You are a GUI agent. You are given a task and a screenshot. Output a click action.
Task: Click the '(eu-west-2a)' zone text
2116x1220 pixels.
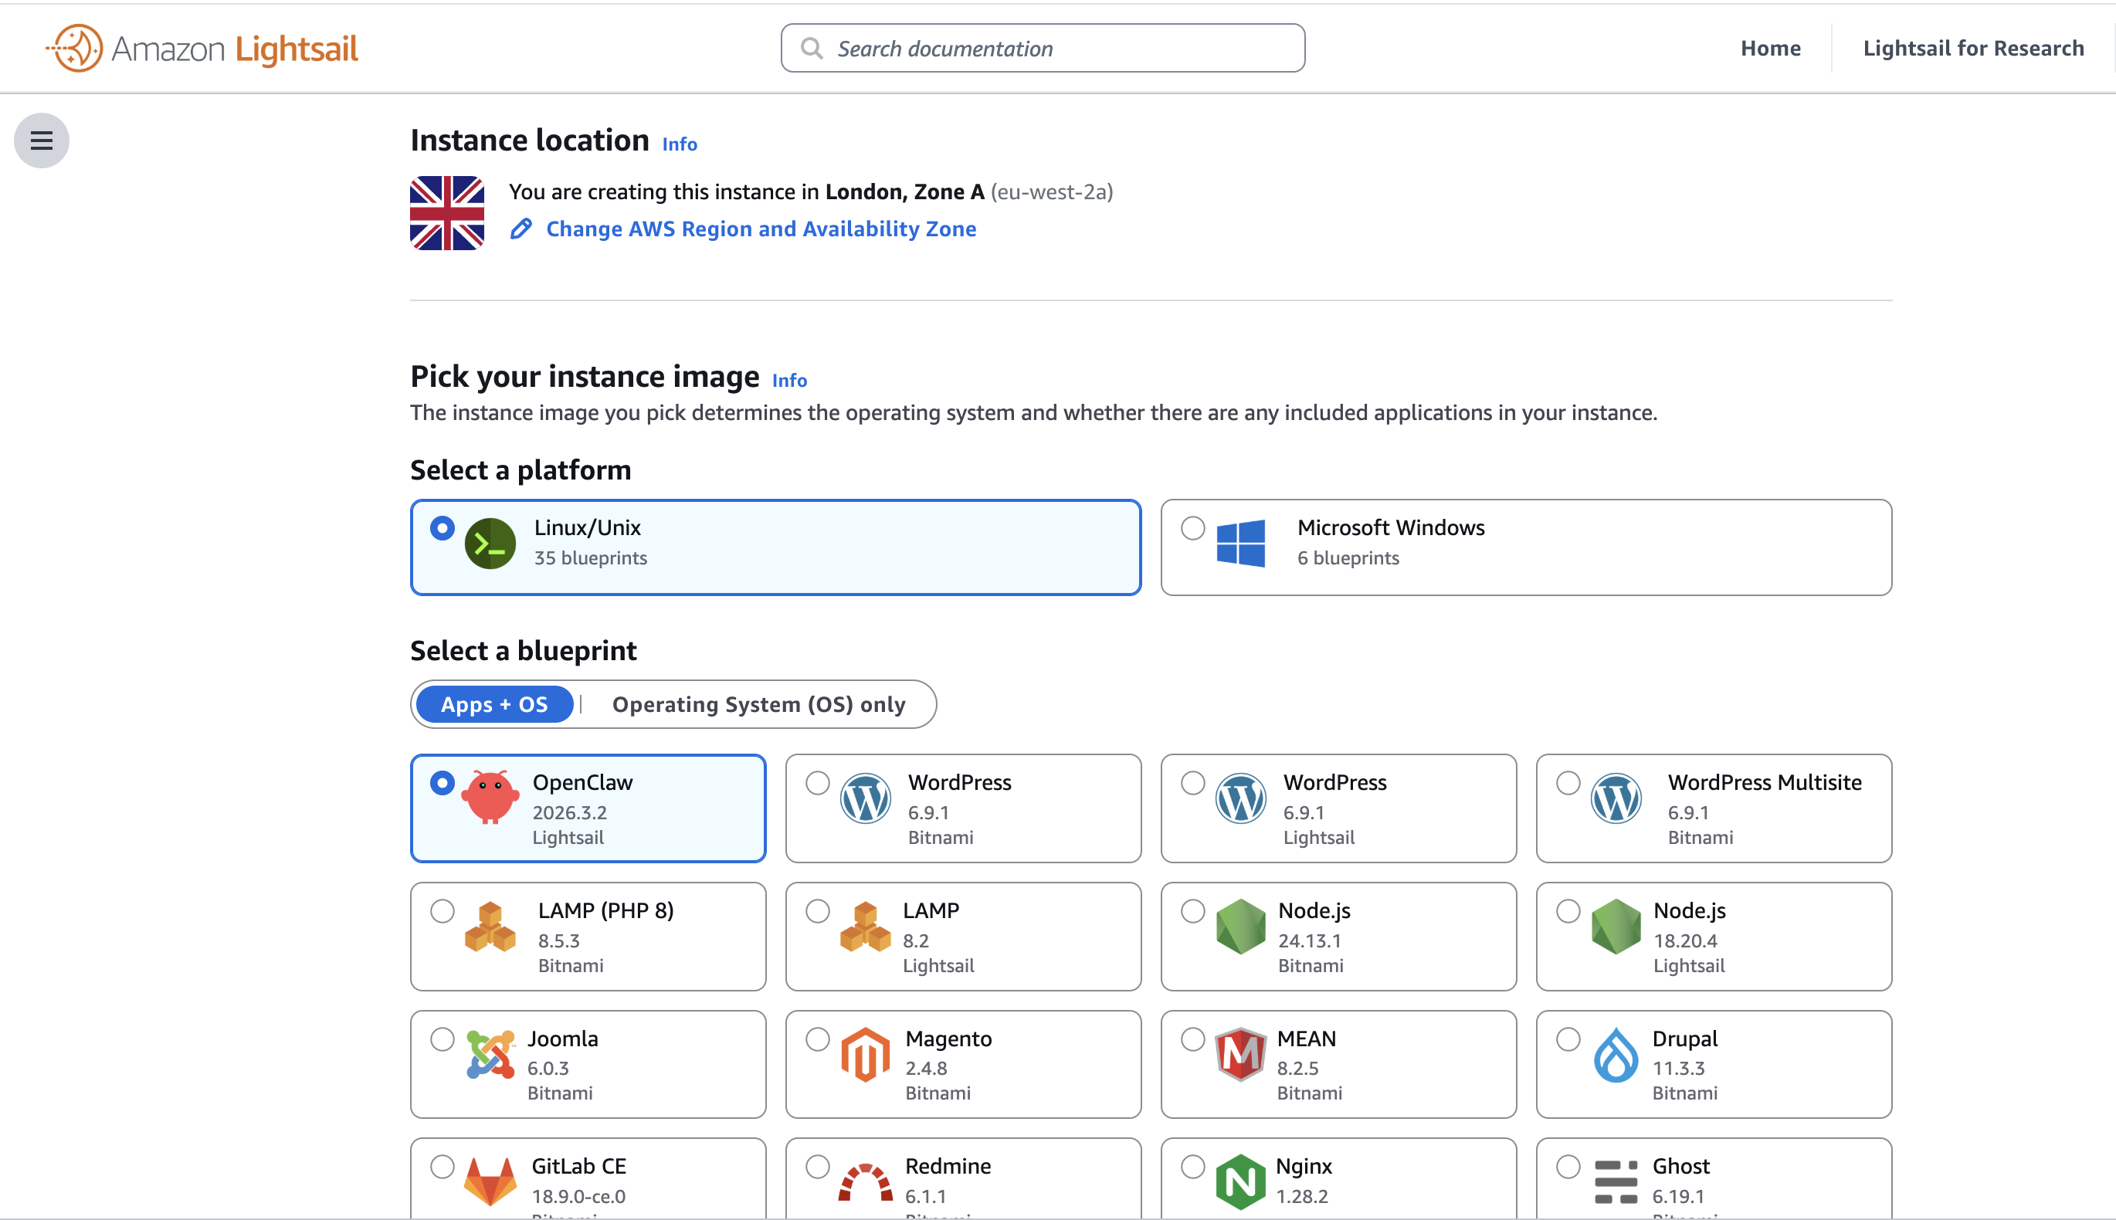tap(1053, 193)
